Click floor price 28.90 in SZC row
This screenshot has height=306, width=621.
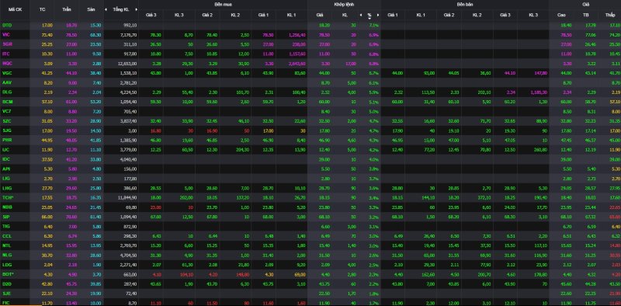(95, 120)
